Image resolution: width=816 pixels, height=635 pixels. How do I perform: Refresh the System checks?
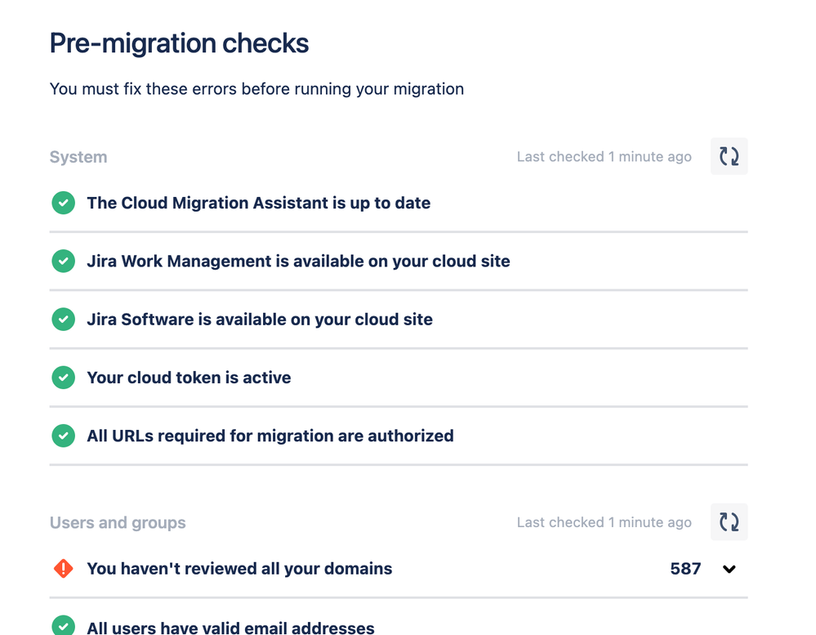click(x=729, y=156)
